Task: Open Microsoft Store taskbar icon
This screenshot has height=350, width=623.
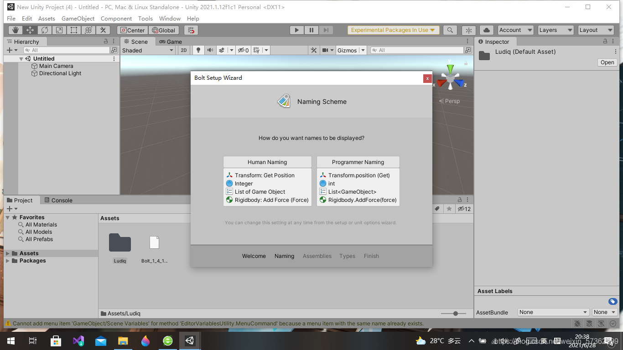Action: click(x=56, y=340)
